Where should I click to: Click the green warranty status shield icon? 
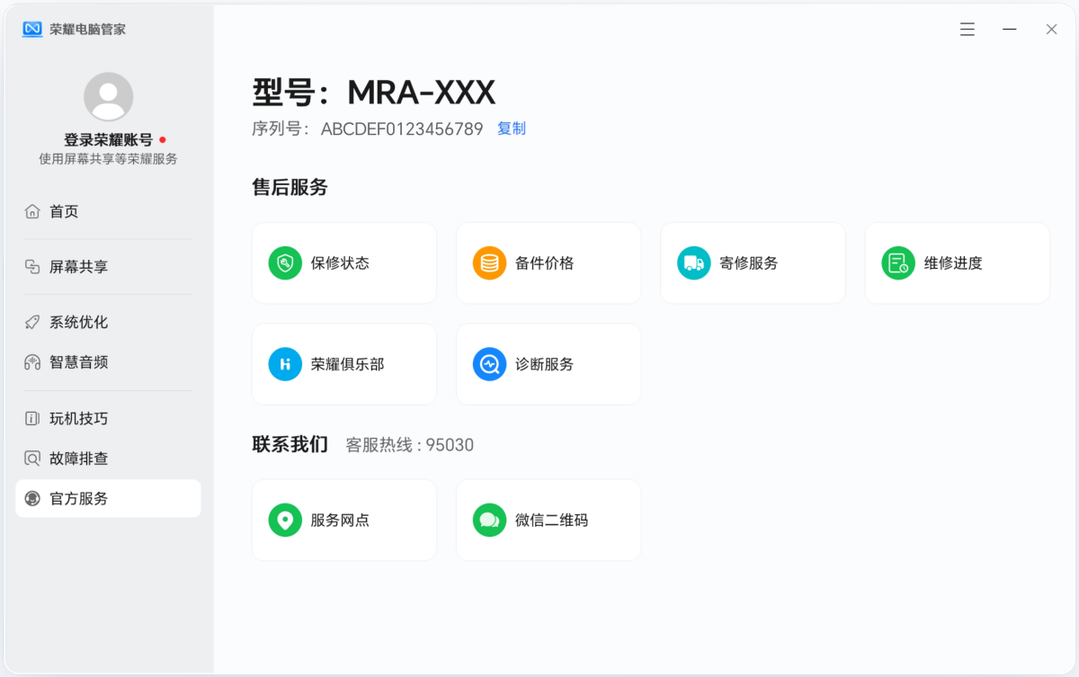[285, 263]
